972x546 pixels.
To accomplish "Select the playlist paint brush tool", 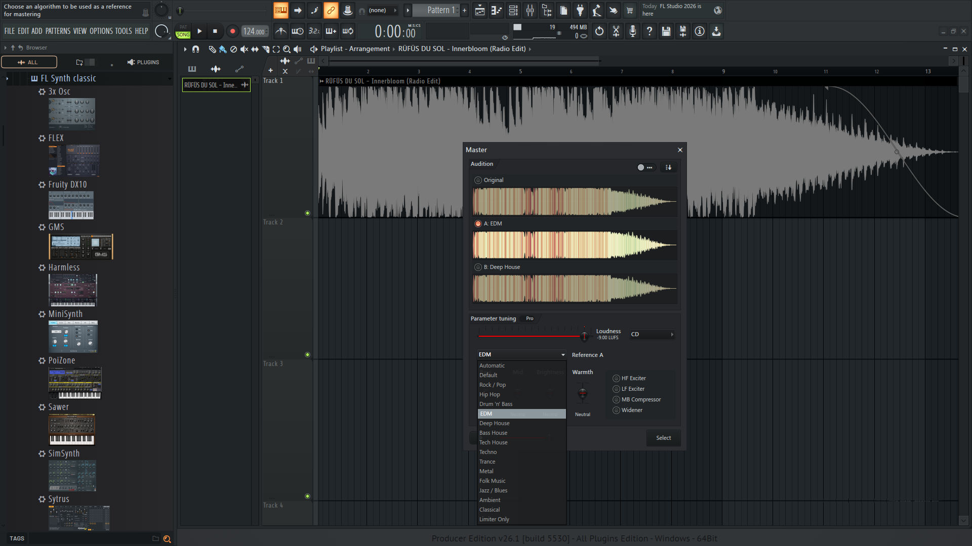I will pos(223,49).
